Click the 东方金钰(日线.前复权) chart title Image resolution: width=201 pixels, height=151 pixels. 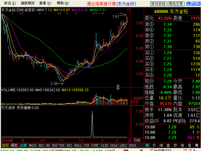pos(19,10)
